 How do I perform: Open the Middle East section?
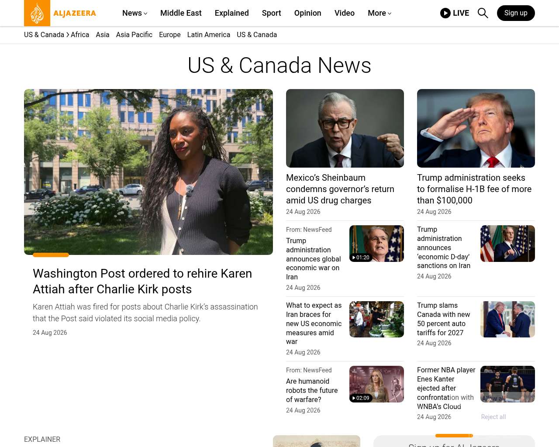coord(181,13)
